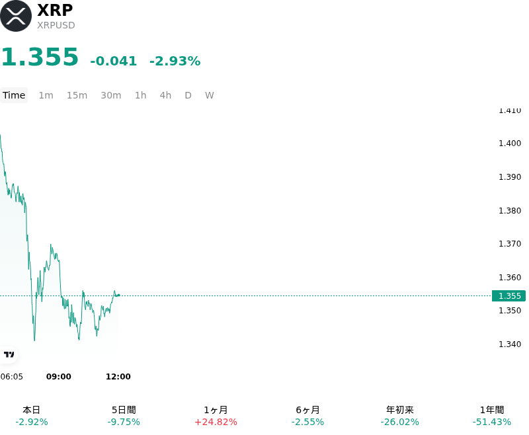
Task: Select the Time chart interval tab
Action: [x=14, y=95]
